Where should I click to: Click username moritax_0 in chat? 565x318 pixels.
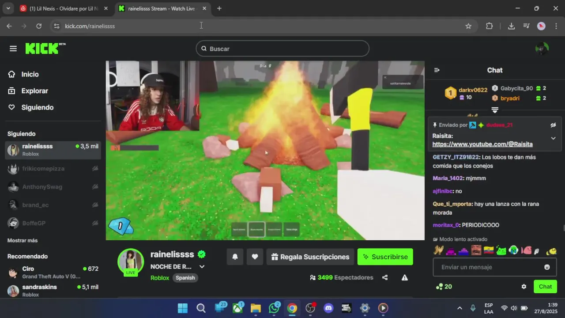(x=446, y=225)
